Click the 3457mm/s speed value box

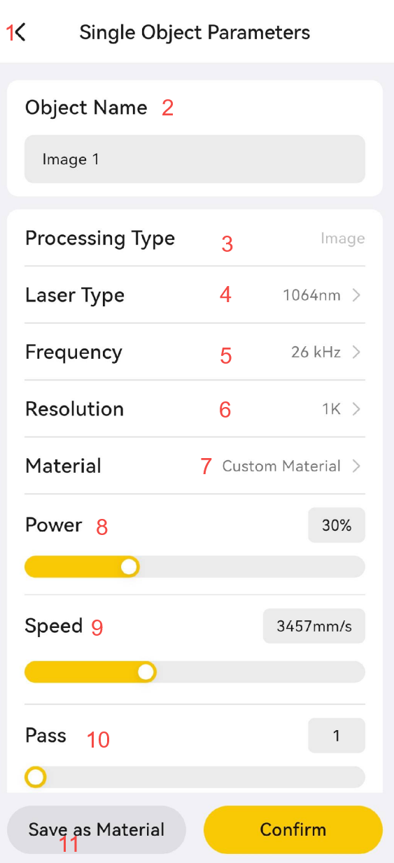click(314, 626)
